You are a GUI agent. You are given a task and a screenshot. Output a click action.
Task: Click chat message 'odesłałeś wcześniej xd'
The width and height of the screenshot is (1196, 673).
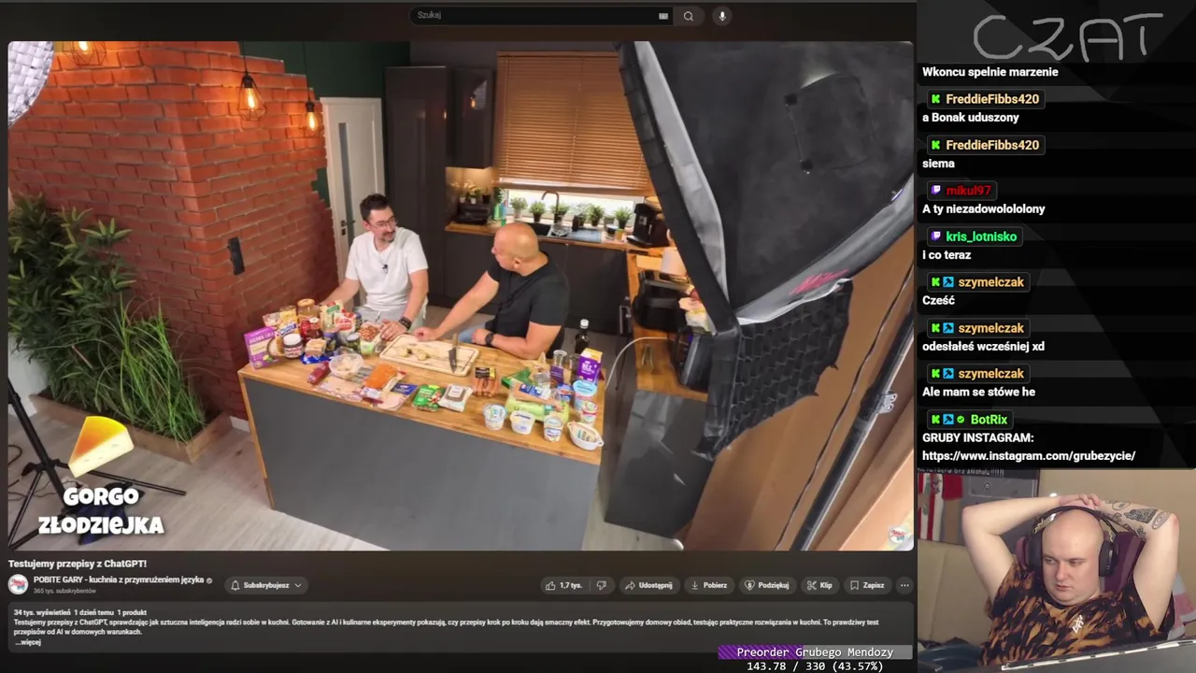983,347
